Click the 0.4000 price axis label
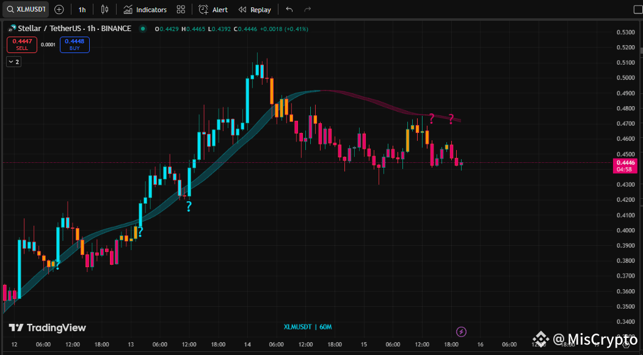 click(625, 230)
